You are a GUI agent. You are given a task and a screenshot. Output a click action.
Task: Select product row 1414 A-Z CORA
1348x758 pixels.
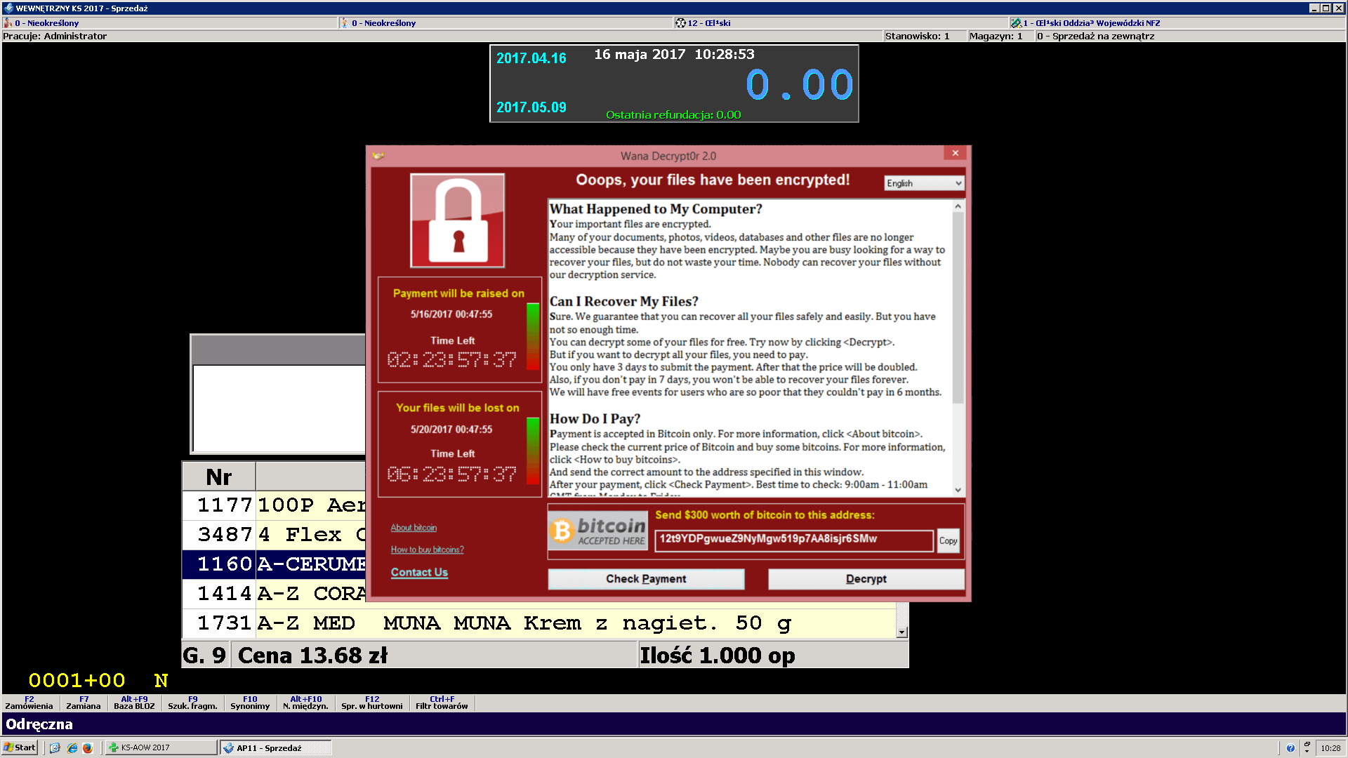(274, 594)
